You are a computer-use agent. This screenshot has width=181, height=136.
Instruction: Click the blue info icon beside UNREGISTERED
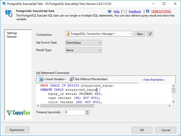tap(147, 11)
